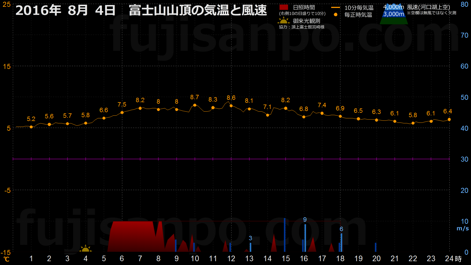Click the 協力：頂上富士館宮崎様 credit text
471x265 pixels.
click(302, 27)
